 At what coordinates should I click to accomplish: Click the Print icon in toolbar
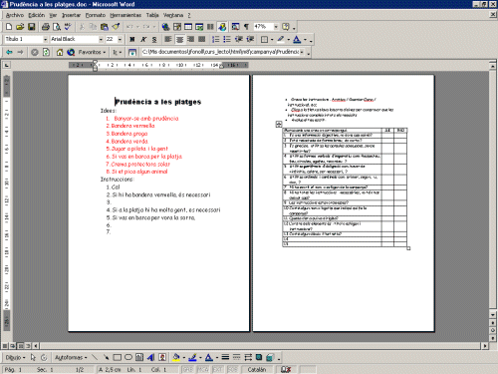point(46,27)
